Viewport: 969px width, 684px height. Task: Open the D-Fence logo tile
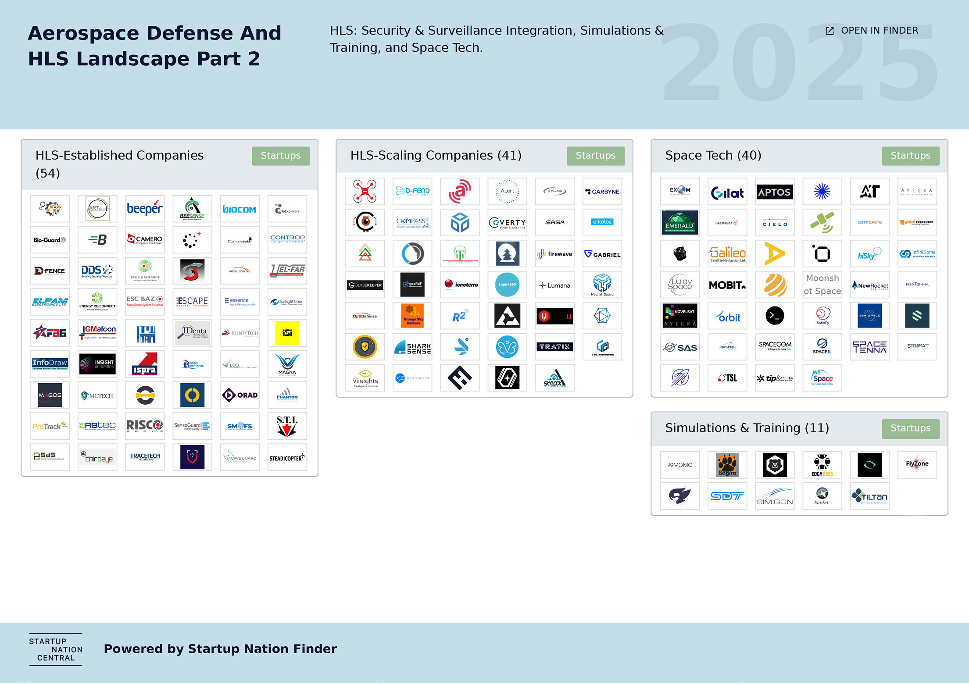click(x=50, y=271)
